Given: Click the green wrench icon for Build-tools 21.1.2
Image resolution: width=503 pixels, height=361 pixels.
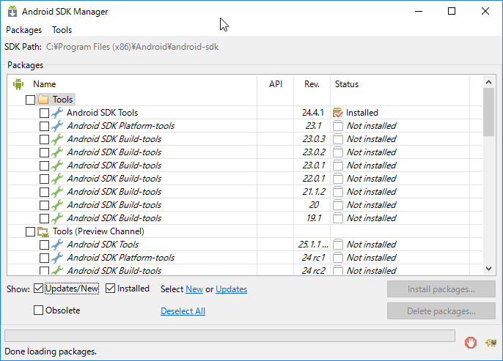Looking at the screenshot, I should pos(57,192).
